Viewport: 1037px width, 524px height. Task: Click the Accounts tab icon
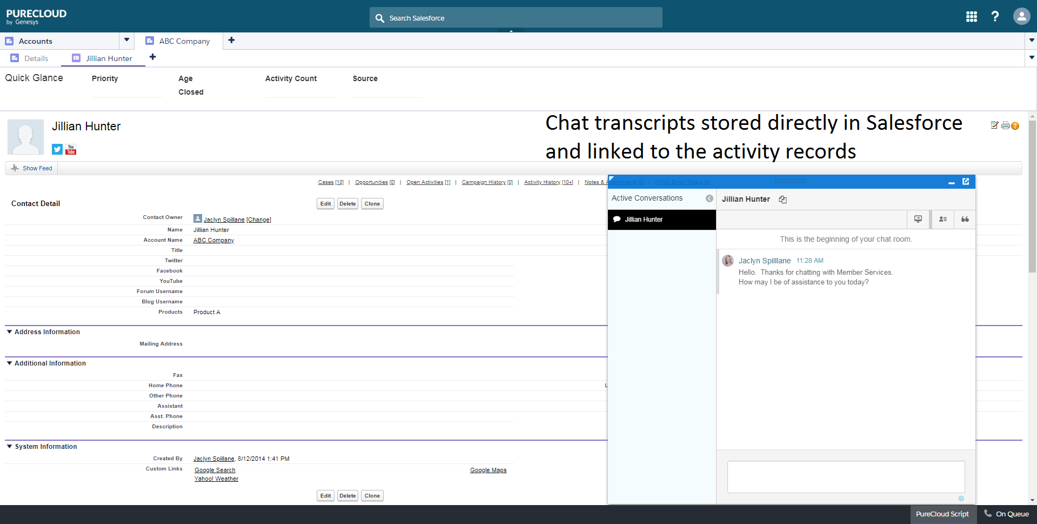(x=9, y=41)
